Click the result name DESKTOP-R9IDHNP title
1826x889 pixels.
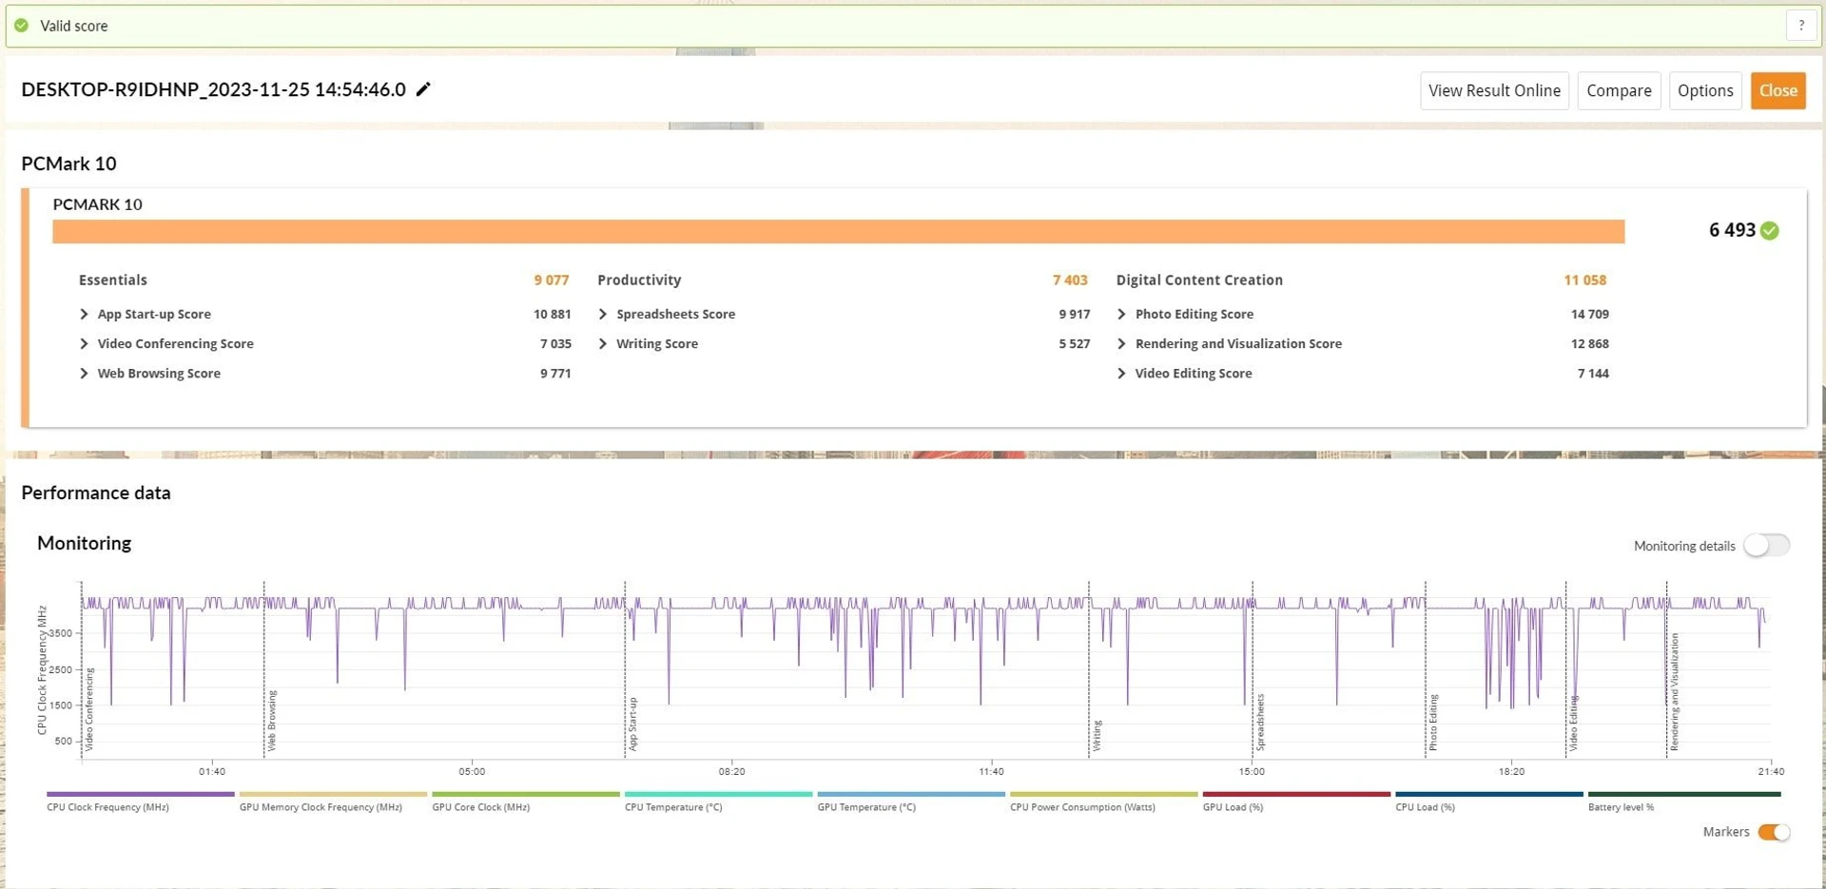[x=213, y=89]
